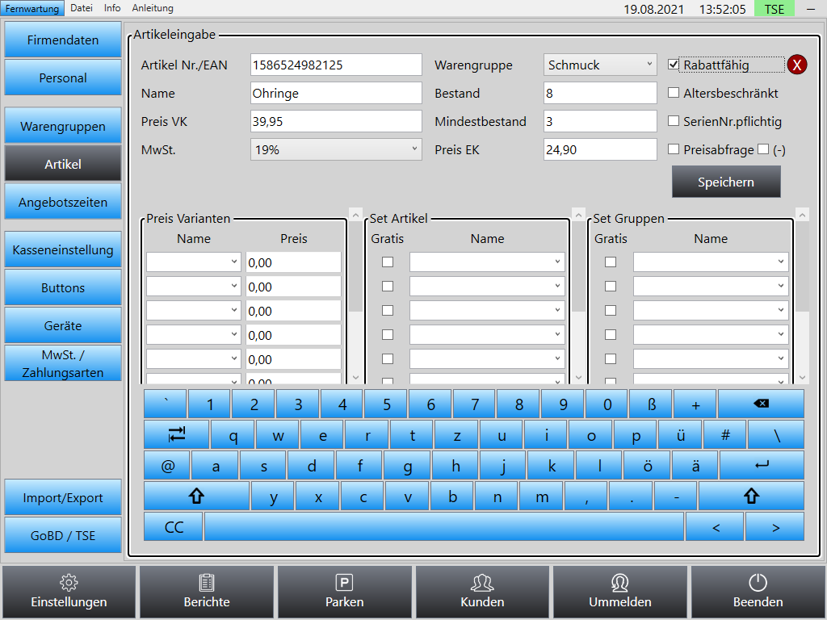827x620 pixels.
Task: Tap the # key on keyboard
Action: [725, 434]
